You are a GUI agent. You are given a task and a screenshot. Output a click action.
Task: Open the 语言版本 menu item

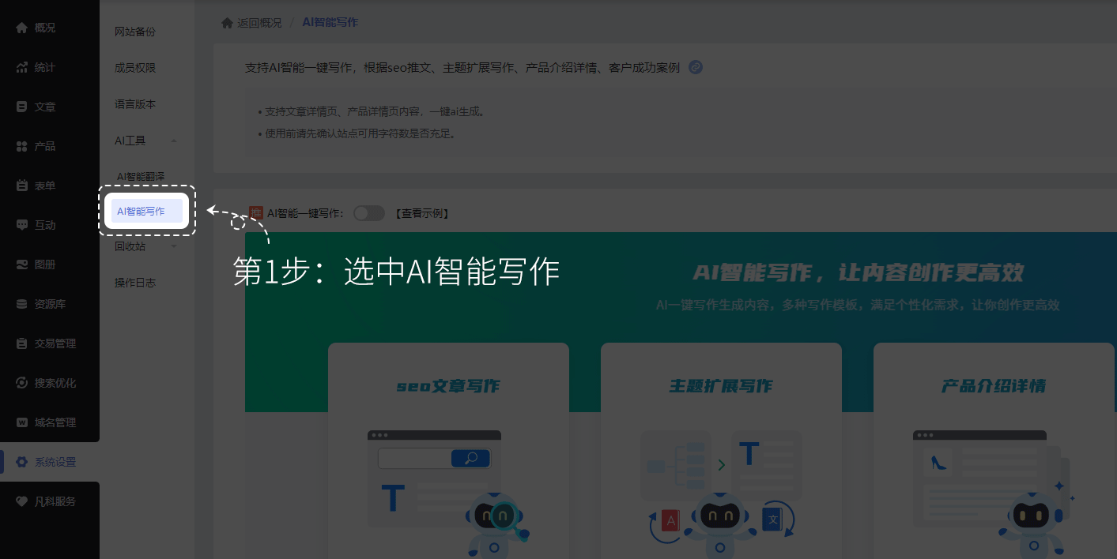135,104
